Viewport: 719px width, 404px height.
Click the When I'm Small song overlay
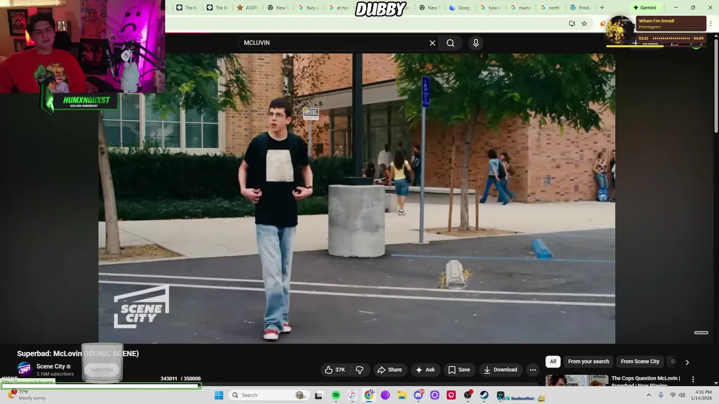click(671, 24)
